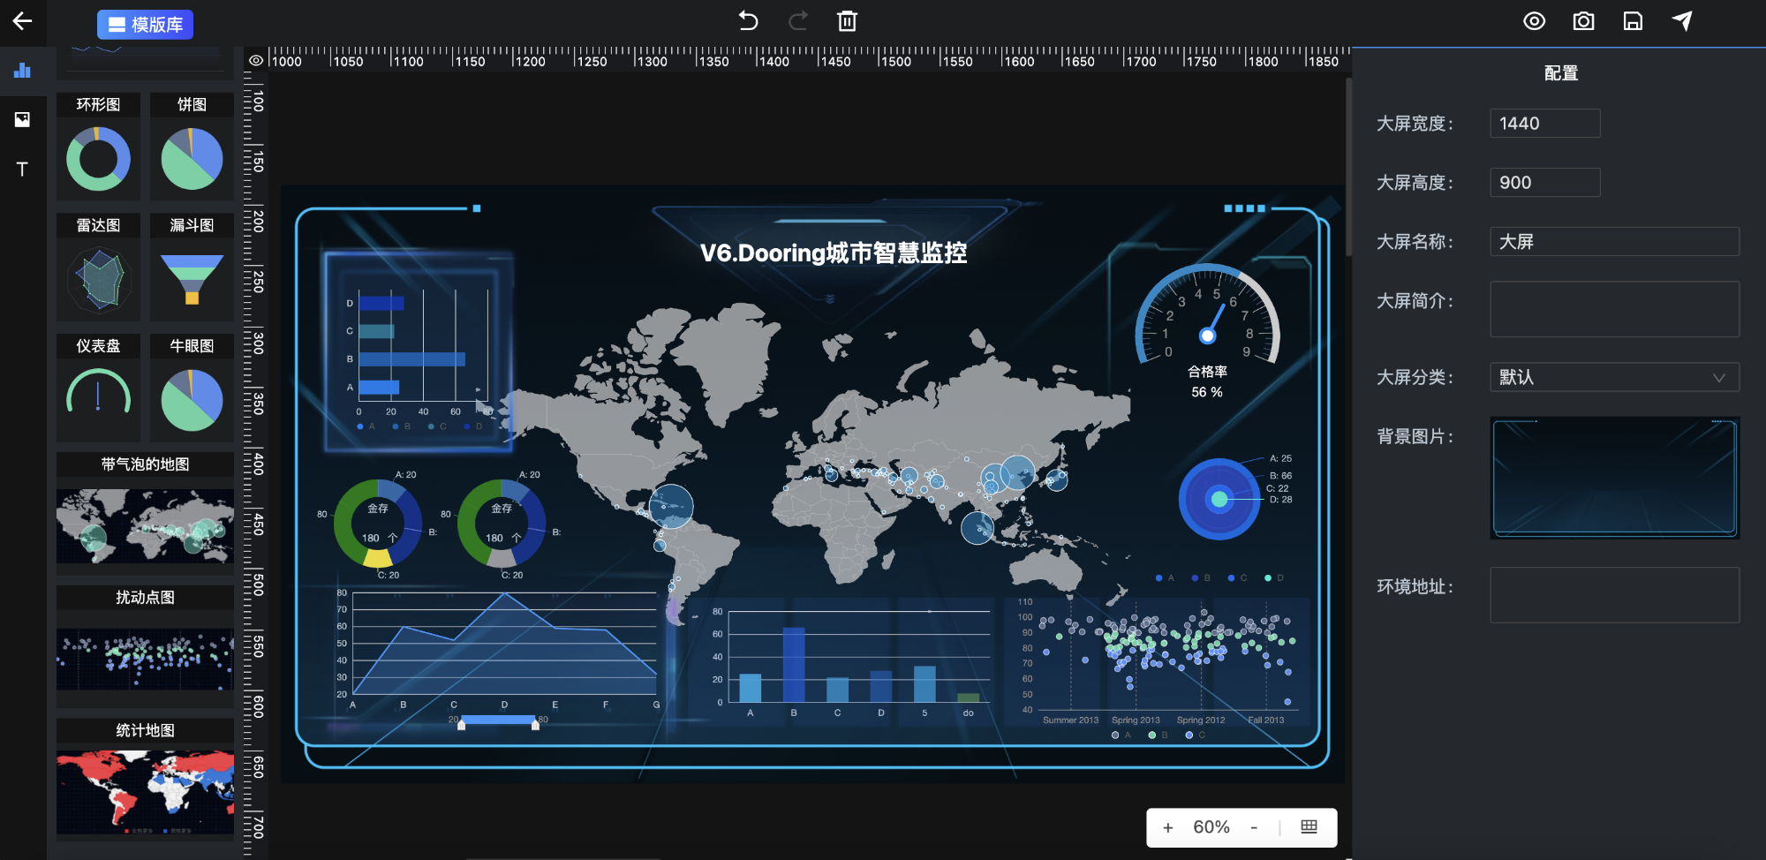
Task: Undo the last action
Action: 748,20
